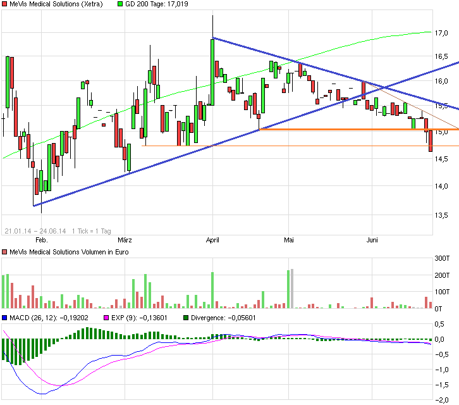459x405 pixels.
Task: Click the 17,0 price axis label
Action: point(441,32)
